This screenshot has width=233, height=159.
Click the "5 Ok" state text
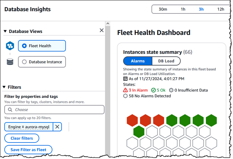(161, 90)
